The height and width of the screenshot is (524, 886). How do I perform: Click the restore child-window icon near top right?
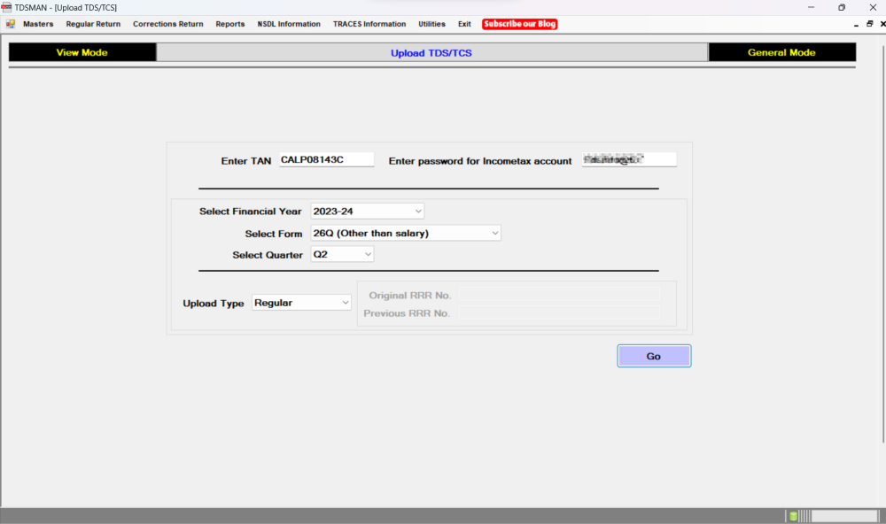(869, 24)
